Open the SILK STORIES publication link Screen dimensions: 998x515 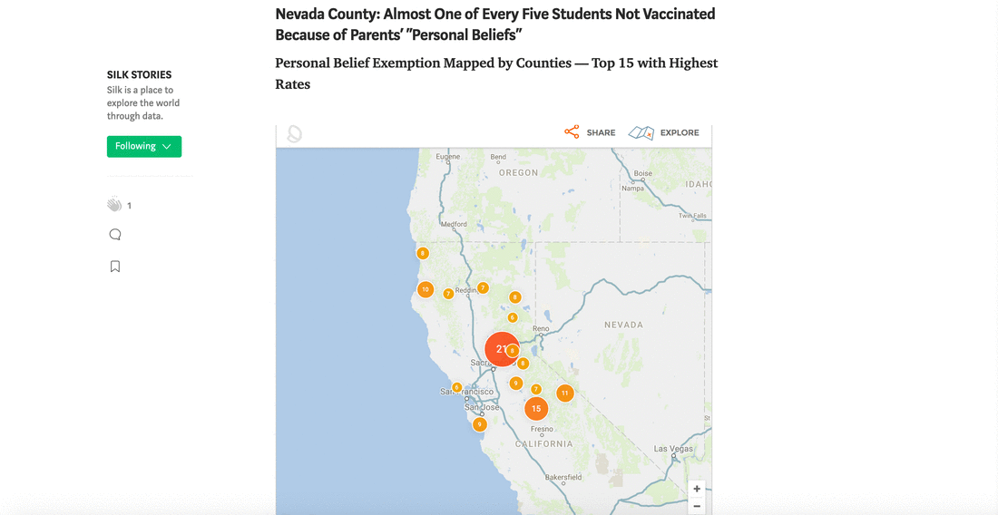click(x=139, y=75)
